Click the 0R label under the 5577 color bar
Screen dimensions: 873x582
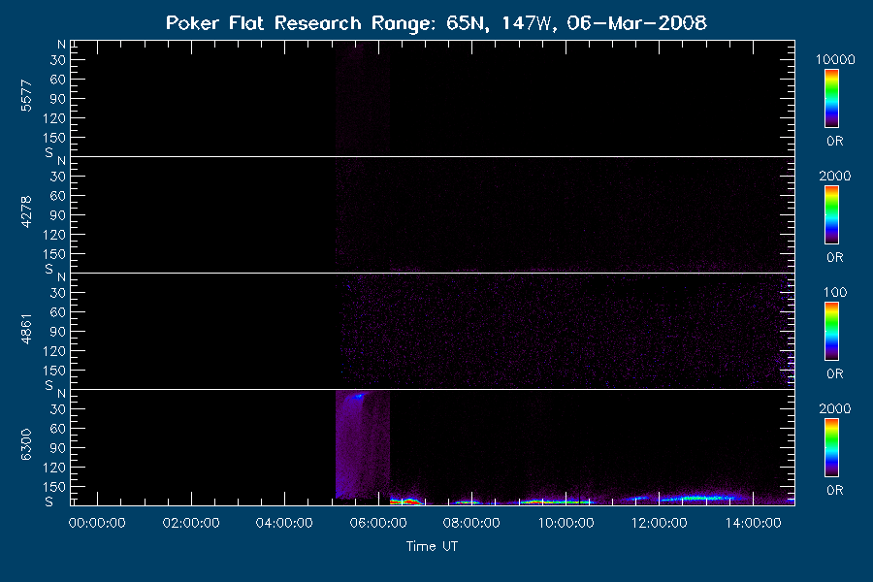click(x=834, y=142)
